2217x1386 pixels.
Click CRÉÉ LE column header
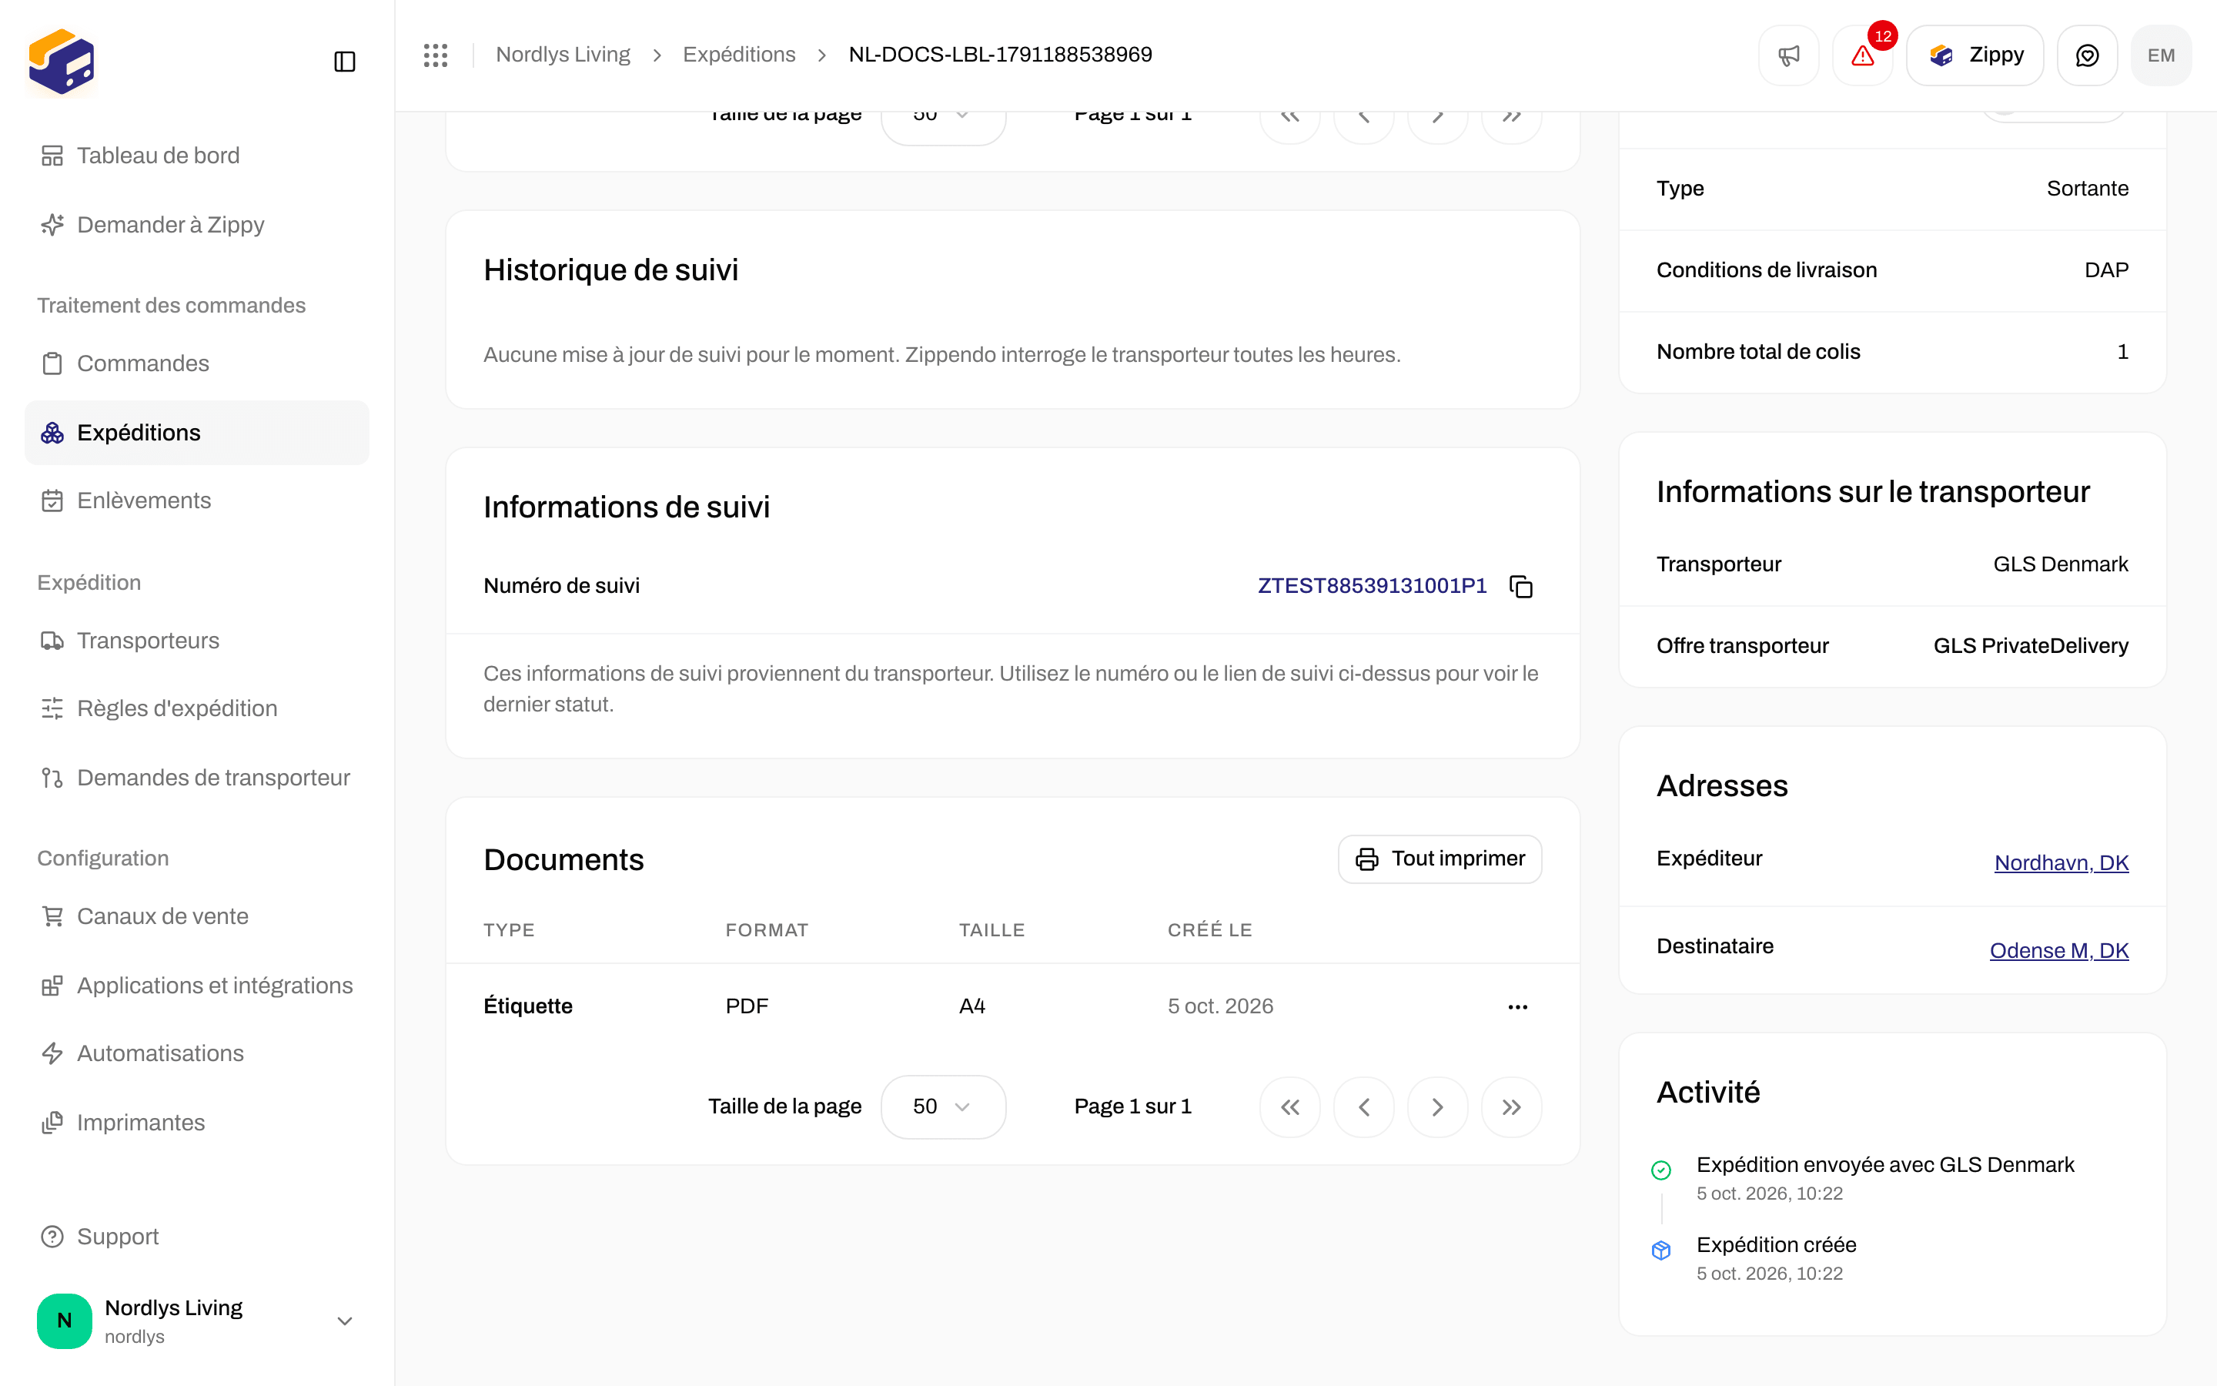(x=1209, y=929)
